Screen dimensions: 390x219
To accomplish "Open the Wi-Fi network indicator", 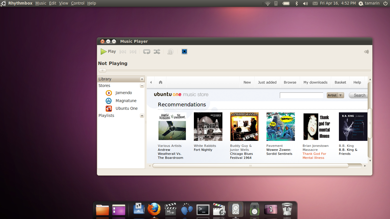I will [268, 3].
